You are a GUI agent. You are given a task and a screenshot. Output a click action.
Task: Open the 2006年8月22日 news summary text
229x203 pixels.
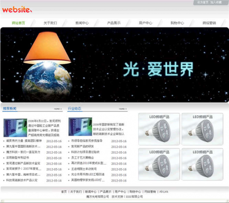point(44,128)
